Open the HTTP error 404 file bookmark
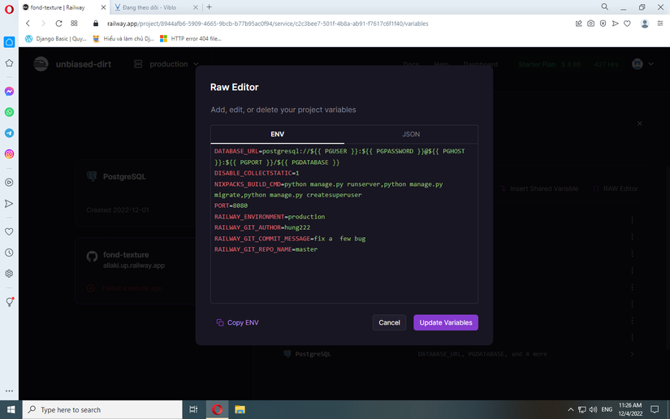 point(191,38)
